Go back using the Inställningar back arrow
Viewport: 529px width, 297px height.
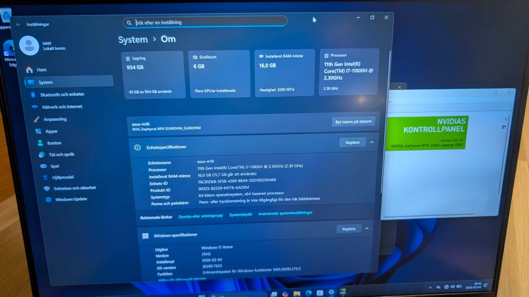[x=18, y=24]
